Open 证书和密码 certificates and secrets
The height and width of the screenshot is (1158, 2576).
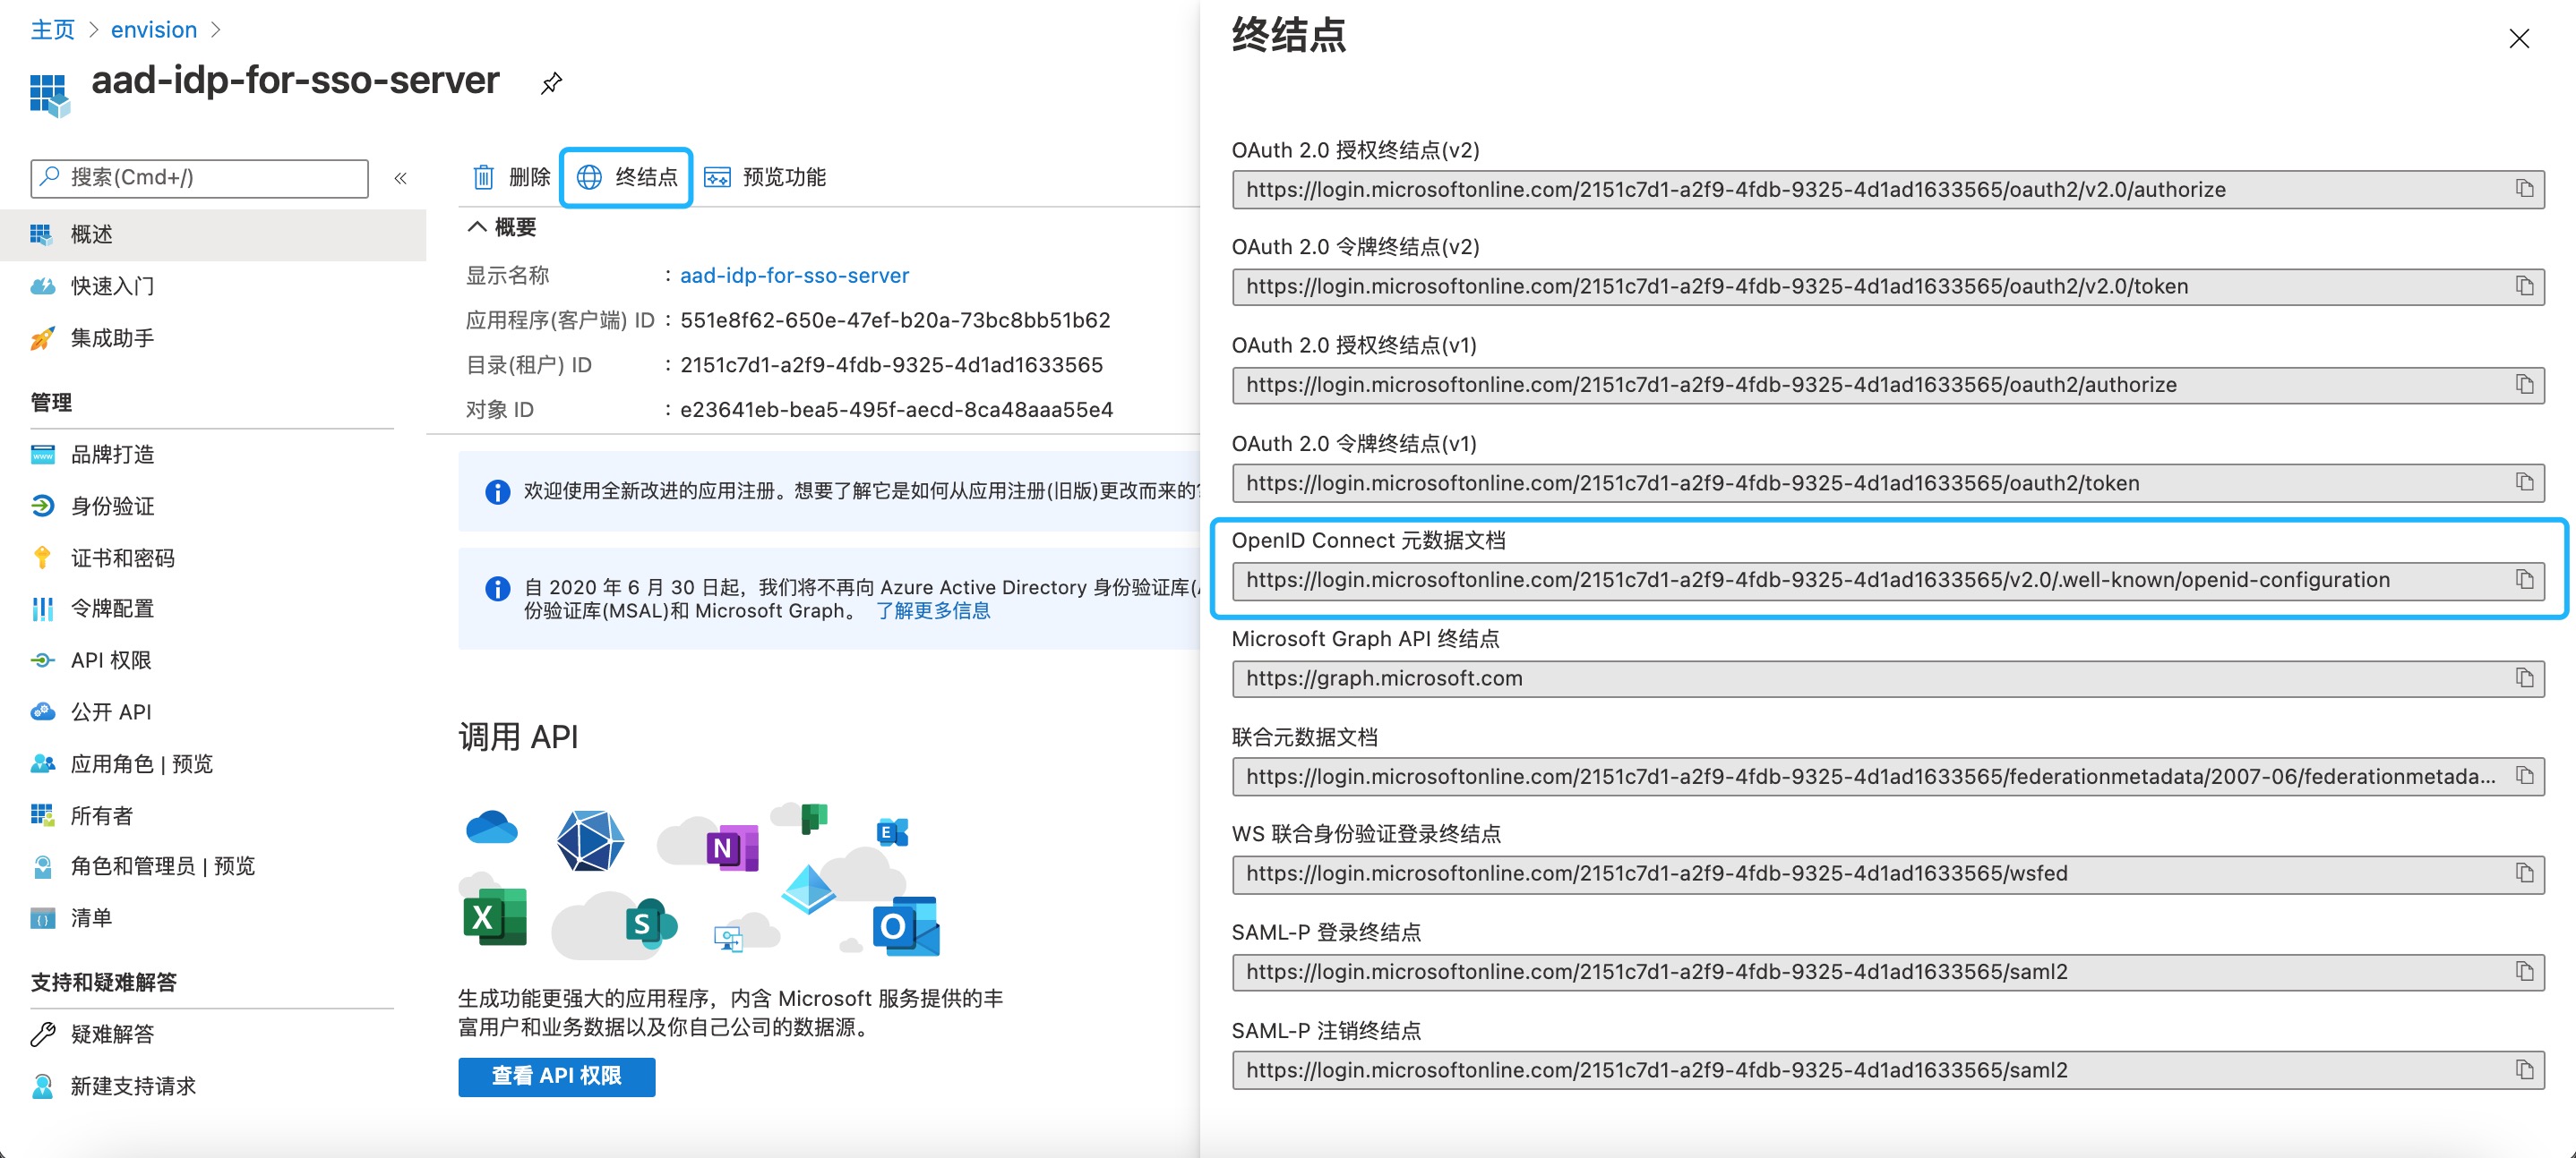pos(122,558)
